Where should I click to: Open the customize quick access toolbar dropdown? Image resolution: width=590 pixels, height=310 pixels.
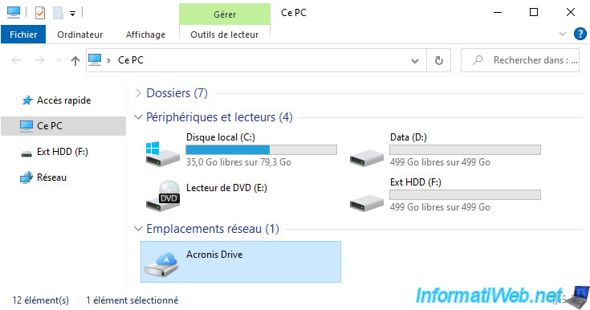pyautogui.click(x=72, y=14)
